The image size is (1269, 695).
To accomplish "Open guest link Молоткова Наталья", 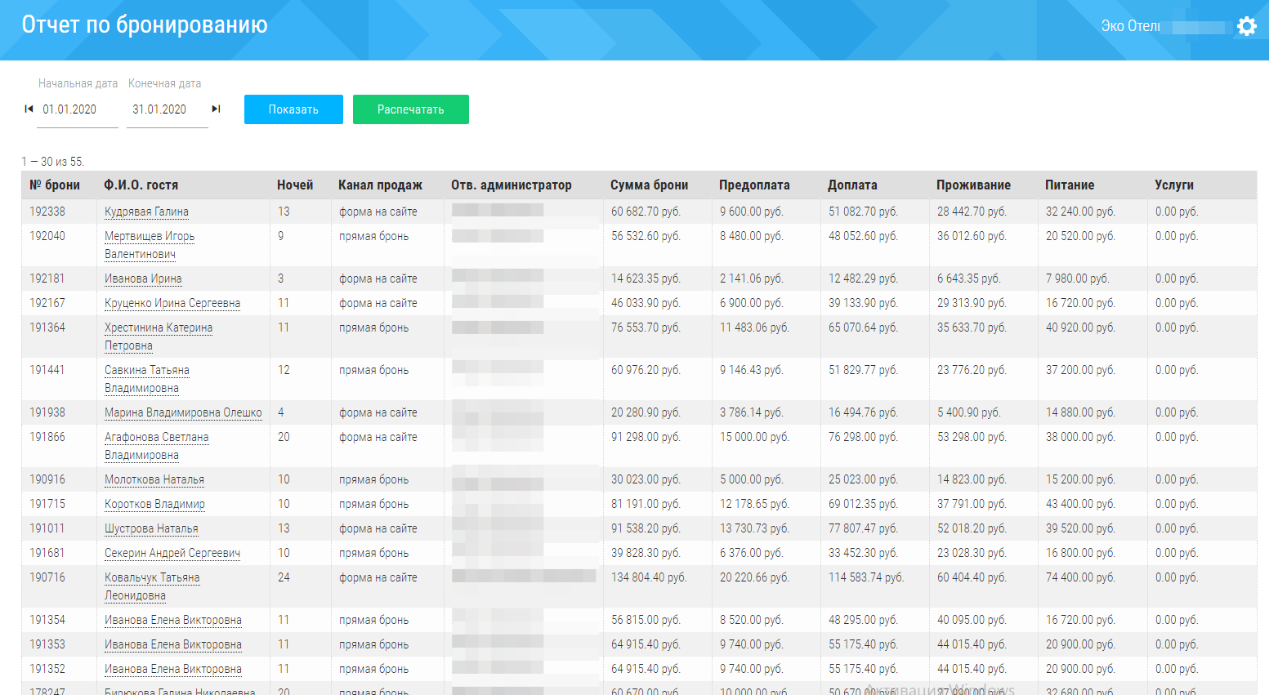I will [154, 479].
